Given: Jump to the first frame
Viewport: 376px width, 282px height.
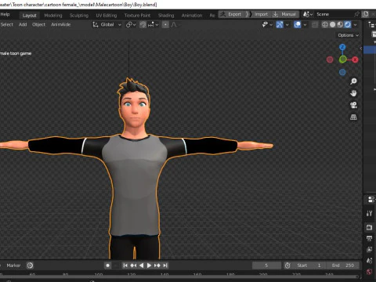Looking at the screenshot, I should [125, 266].
